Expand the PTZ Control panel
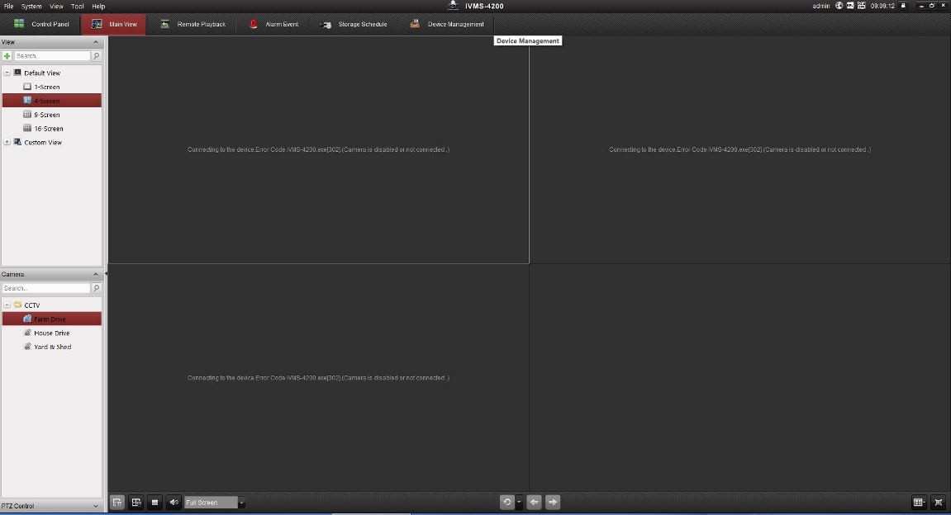The image size is (951, 515). point(95,506)
